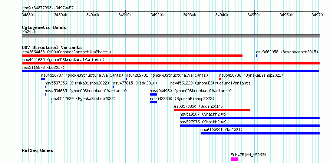Image resolution: width=330 pixels, height=163 pixels.
Task: Open the esv3573850 (Uddin2014) label
Action: [198, 106]
